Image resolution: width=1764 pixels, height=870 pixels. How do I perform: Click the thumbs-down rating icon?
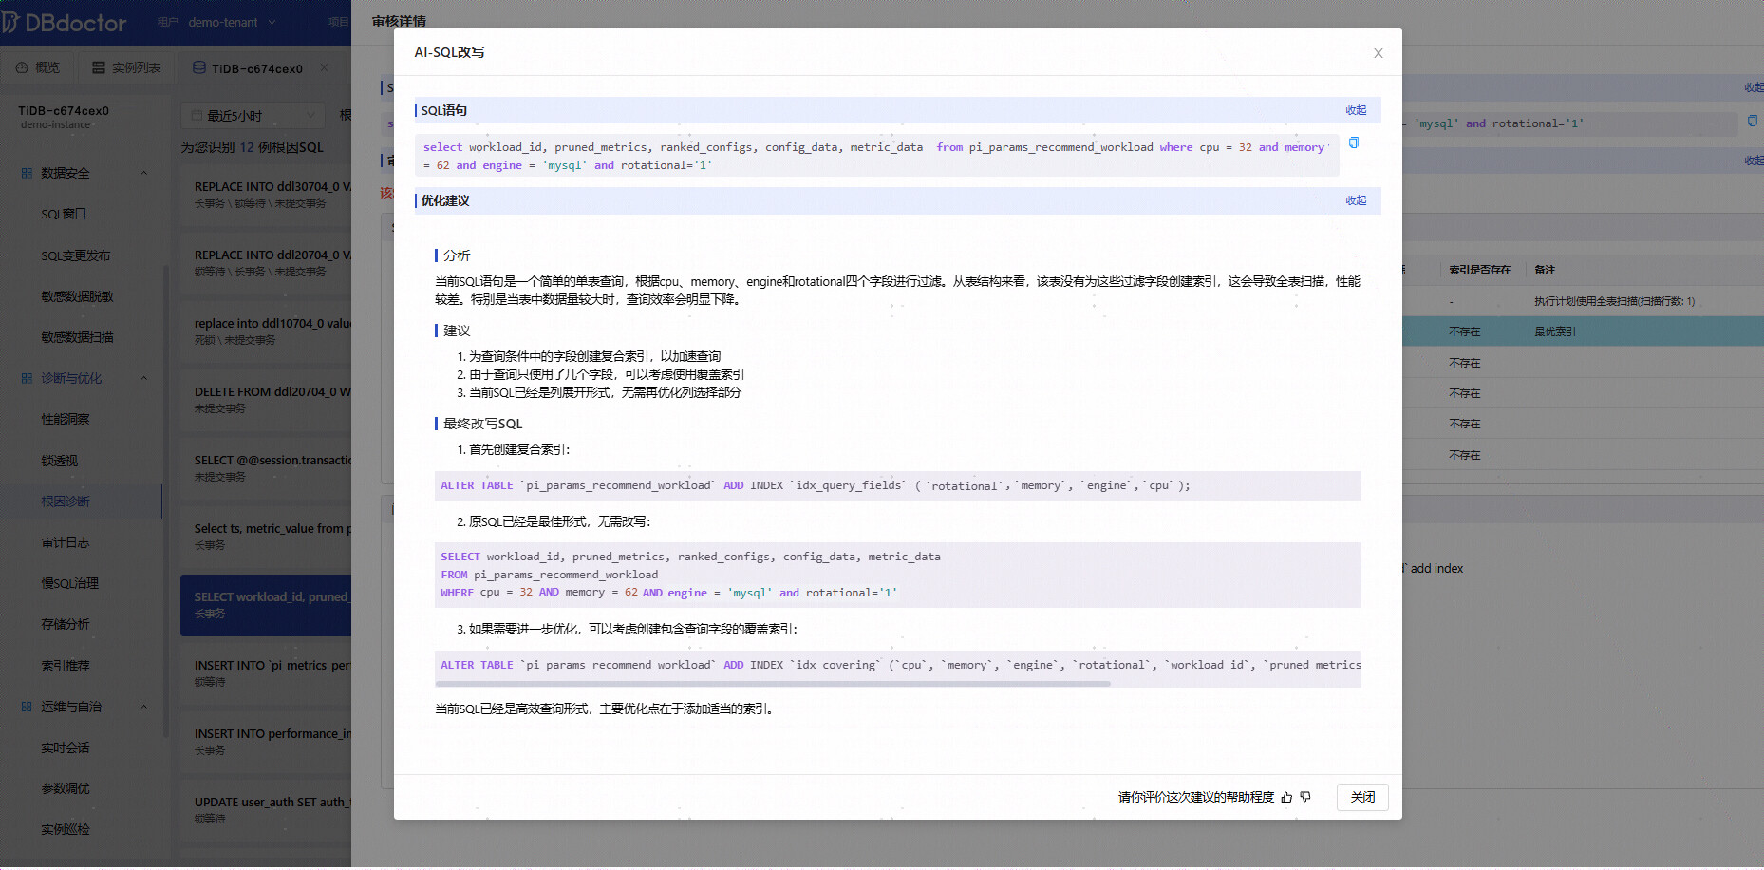(x=1305, y=798)
